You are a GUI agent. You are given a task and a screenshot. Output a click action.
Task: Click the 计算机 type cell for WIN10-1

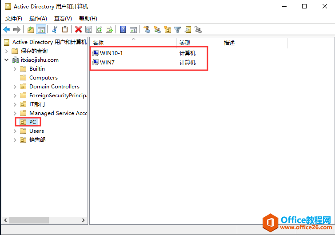pyautogui.click(x=187, y=53)
